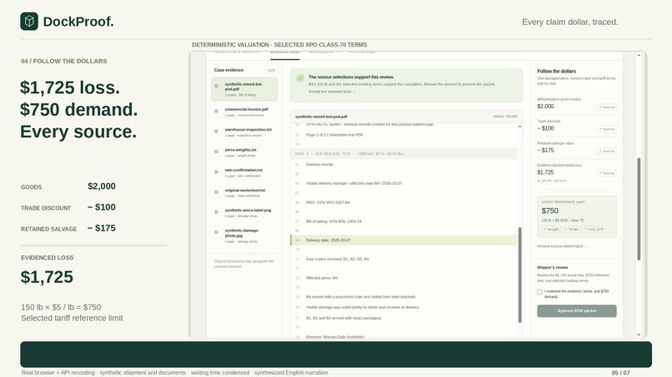Open source link for Retained salvage value
The width and height of the screenshot is (672, 377).
tap(607, 151)
